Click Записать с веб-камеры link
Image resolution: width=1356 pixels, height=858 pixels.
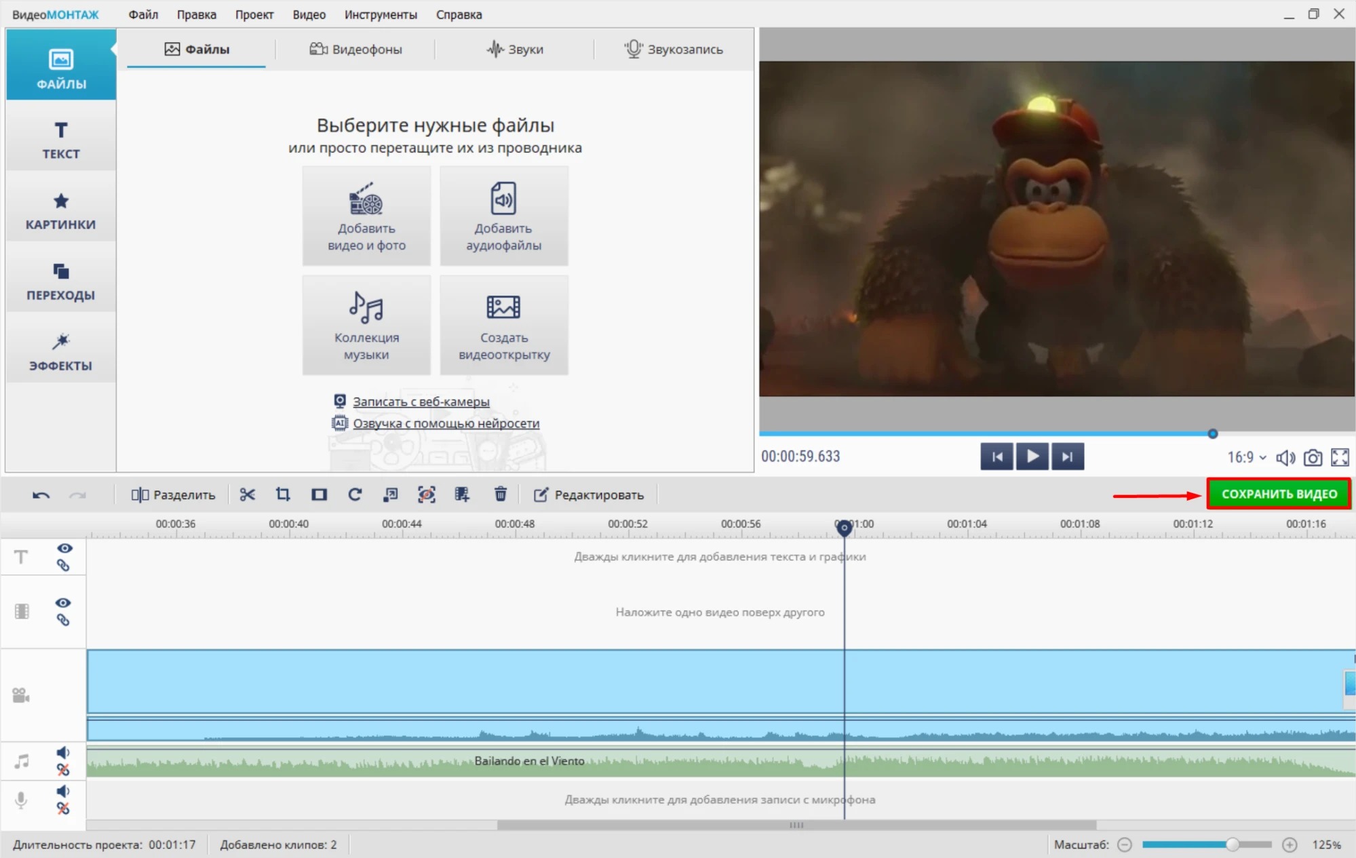click(421, 402)
